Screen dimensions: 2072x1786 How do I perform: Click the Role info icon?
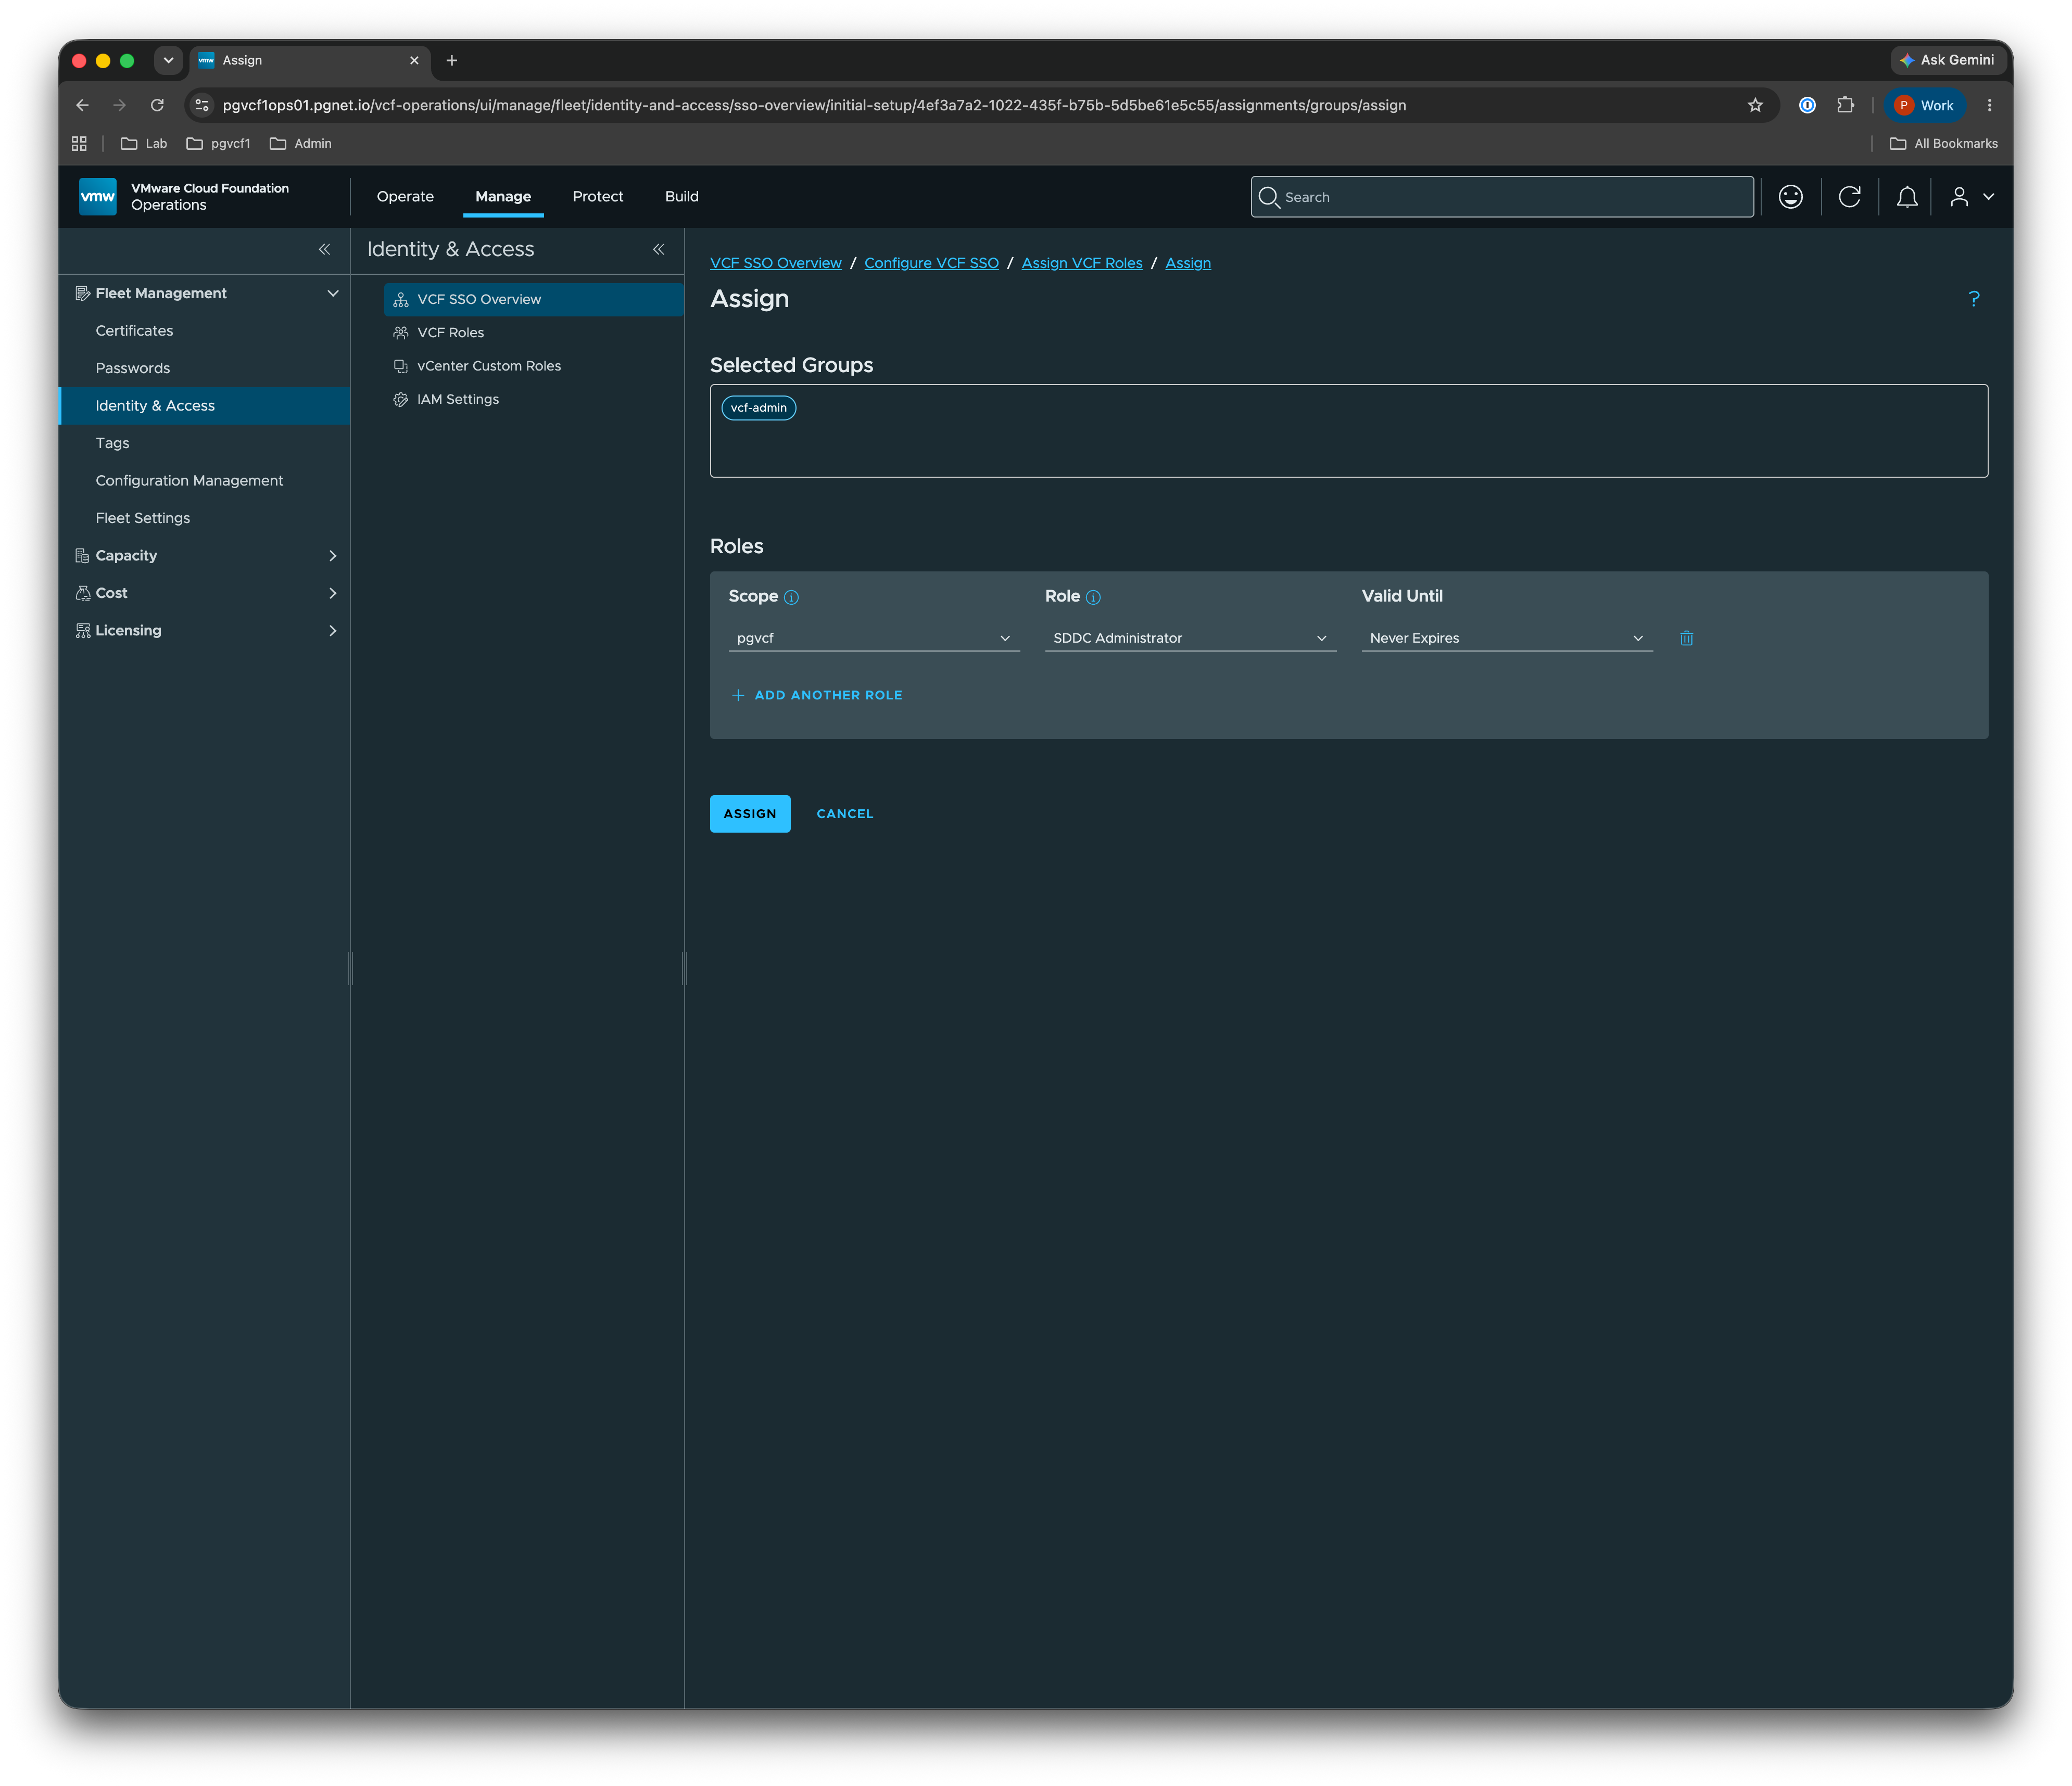(x=1093, y=597)
